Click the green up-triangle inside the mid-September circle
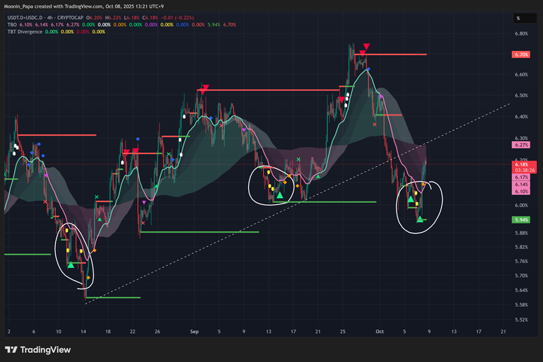The width and height of the screenshot is (543, 362). pyautogui.click(x=280, y=194)
